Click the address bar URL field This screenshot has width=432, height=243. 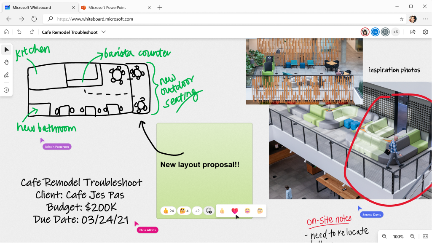pos(225,19)
